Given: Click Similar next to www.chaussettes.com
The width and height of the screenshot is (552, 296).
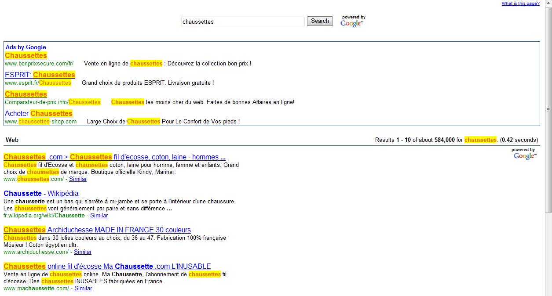Looking at the screenshot, I should [78, 179].
